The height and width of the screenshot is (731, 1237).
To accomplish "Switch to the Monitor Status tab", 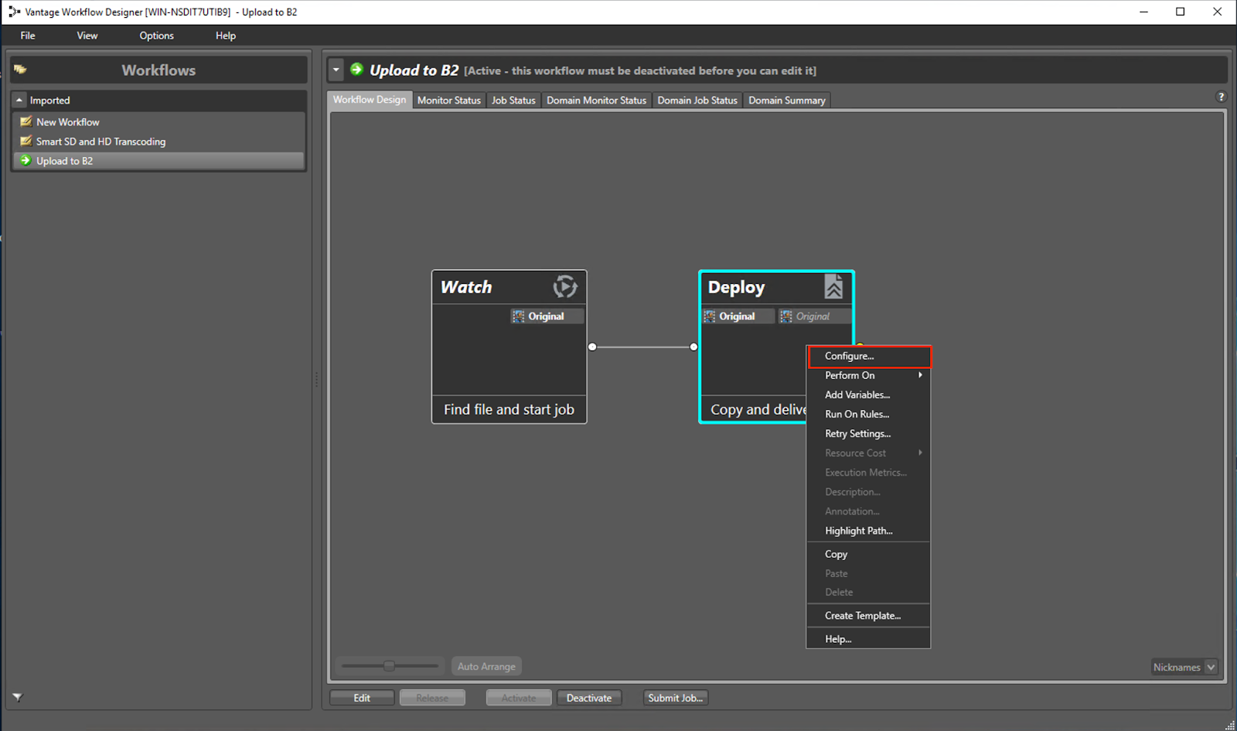I will [x=449, y=101].
